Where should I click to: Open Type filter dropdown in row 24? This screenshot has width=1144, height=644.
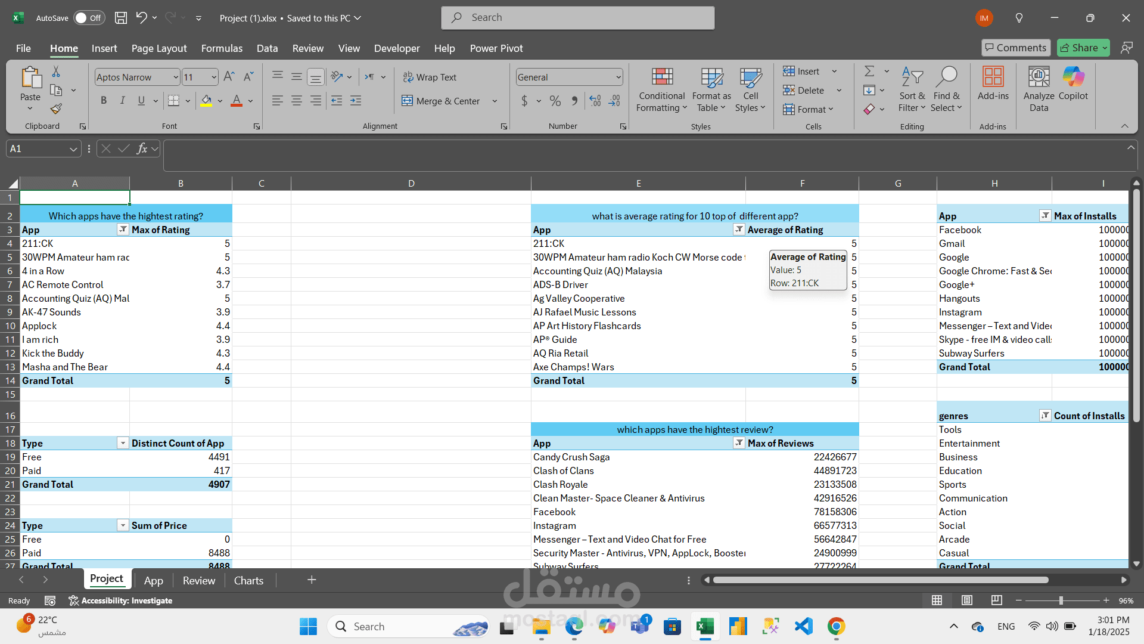tap(123, 525)
